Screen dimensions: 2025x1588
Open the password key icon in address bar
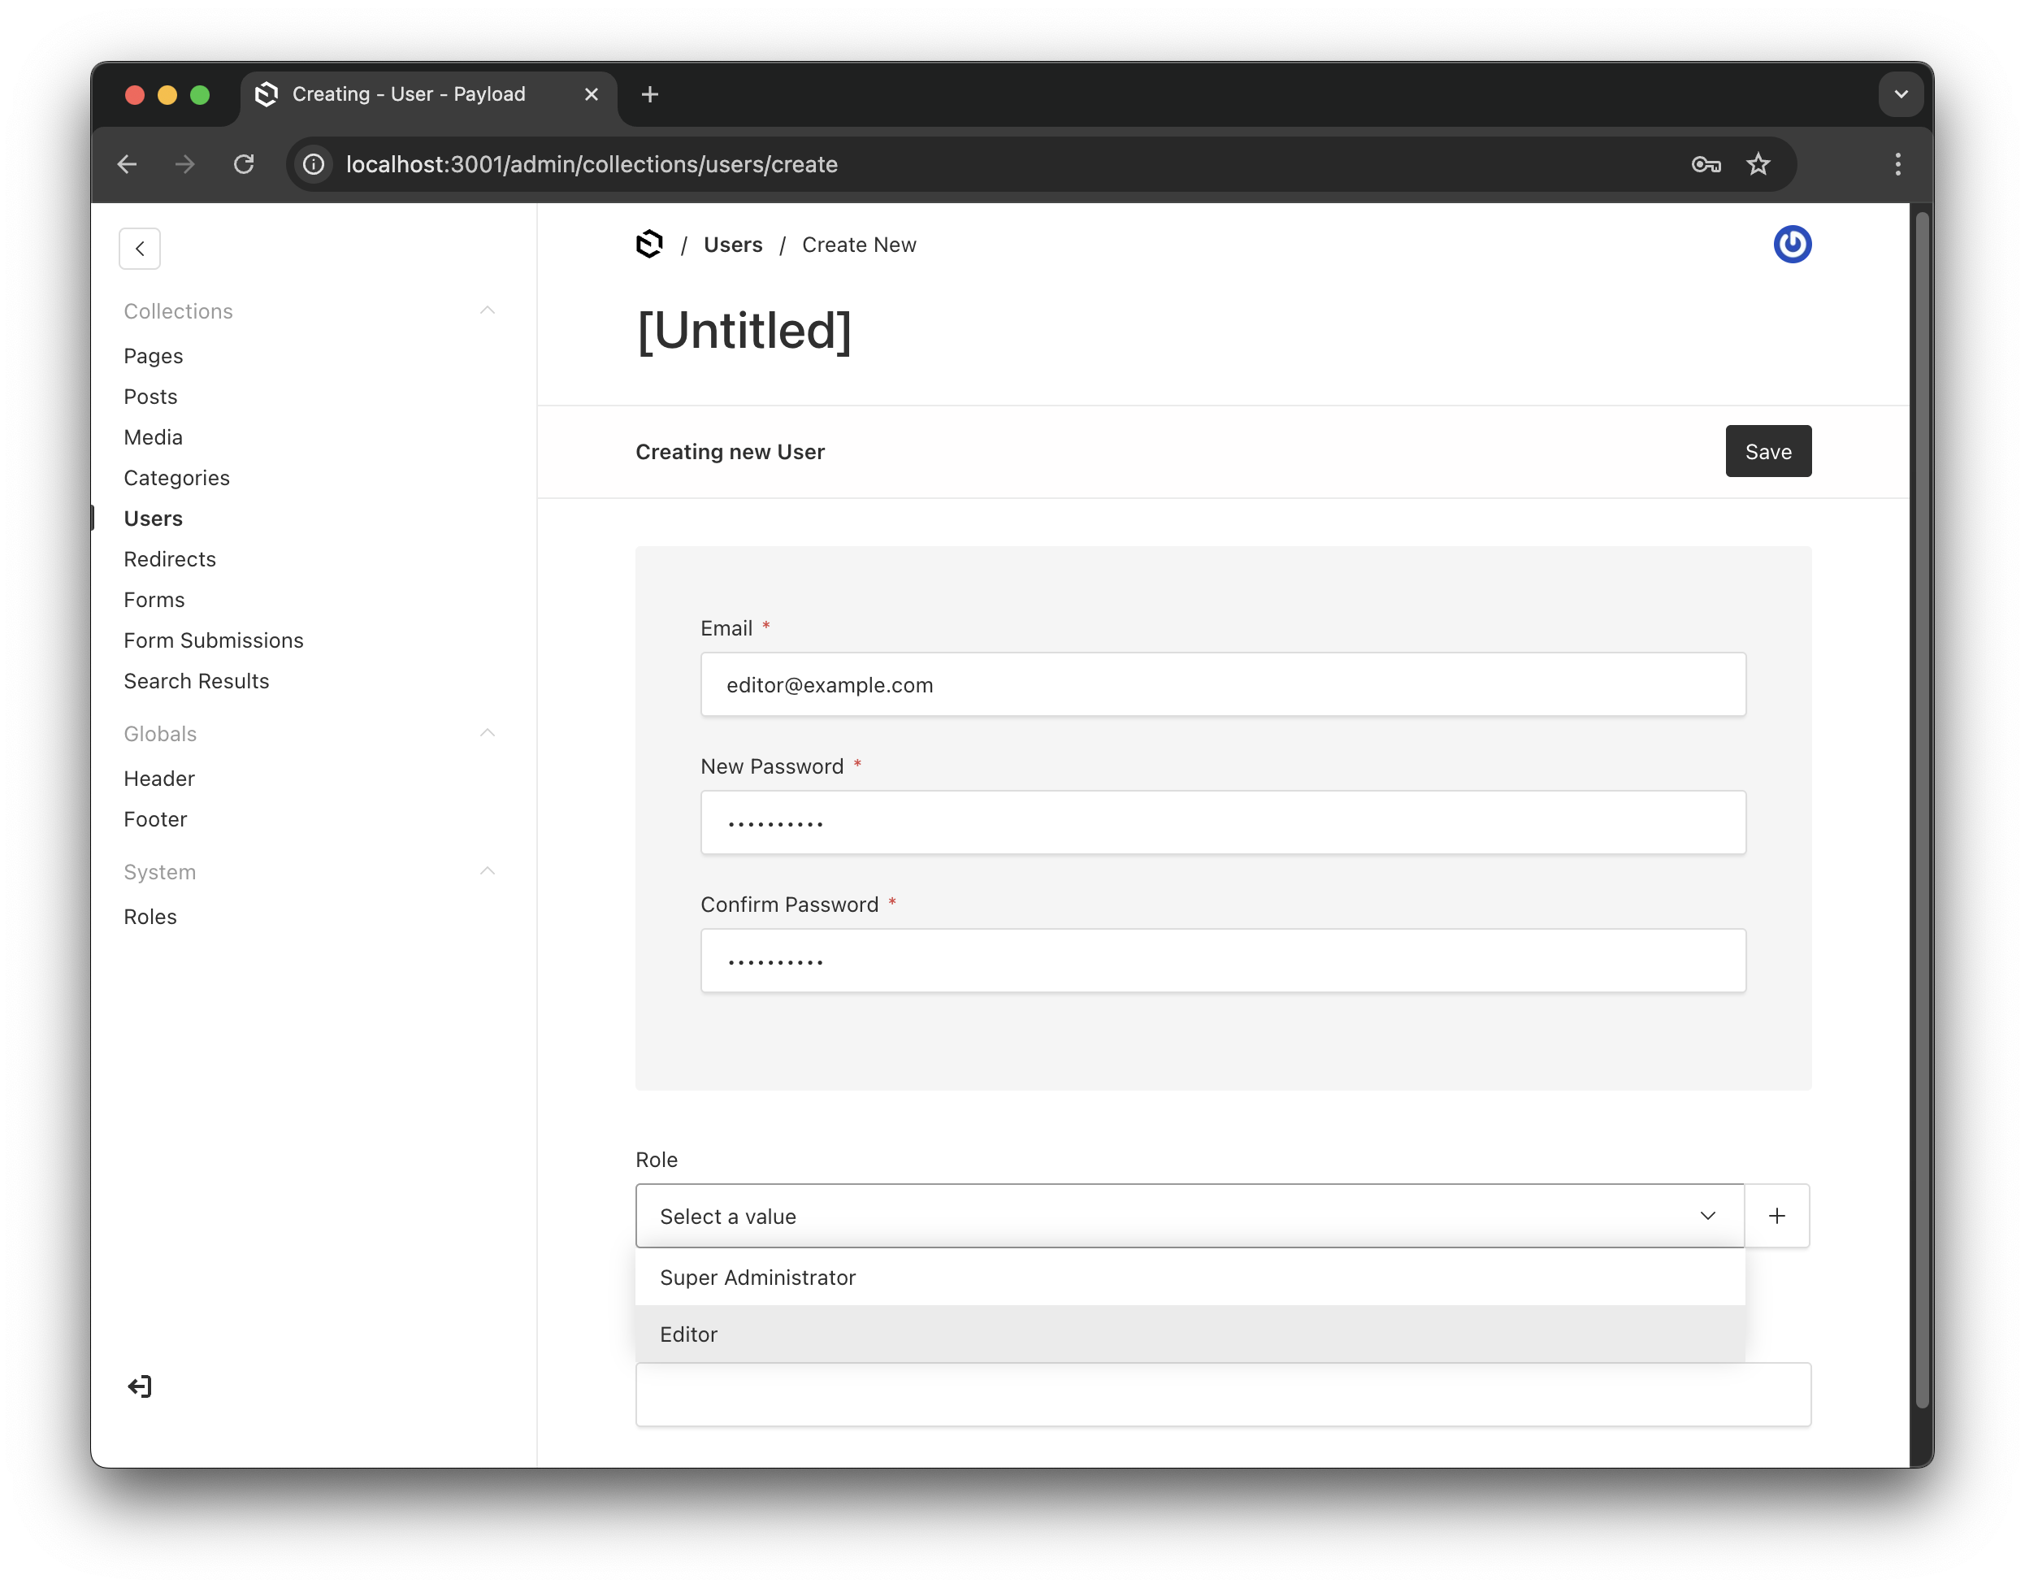coord(1705,164)
